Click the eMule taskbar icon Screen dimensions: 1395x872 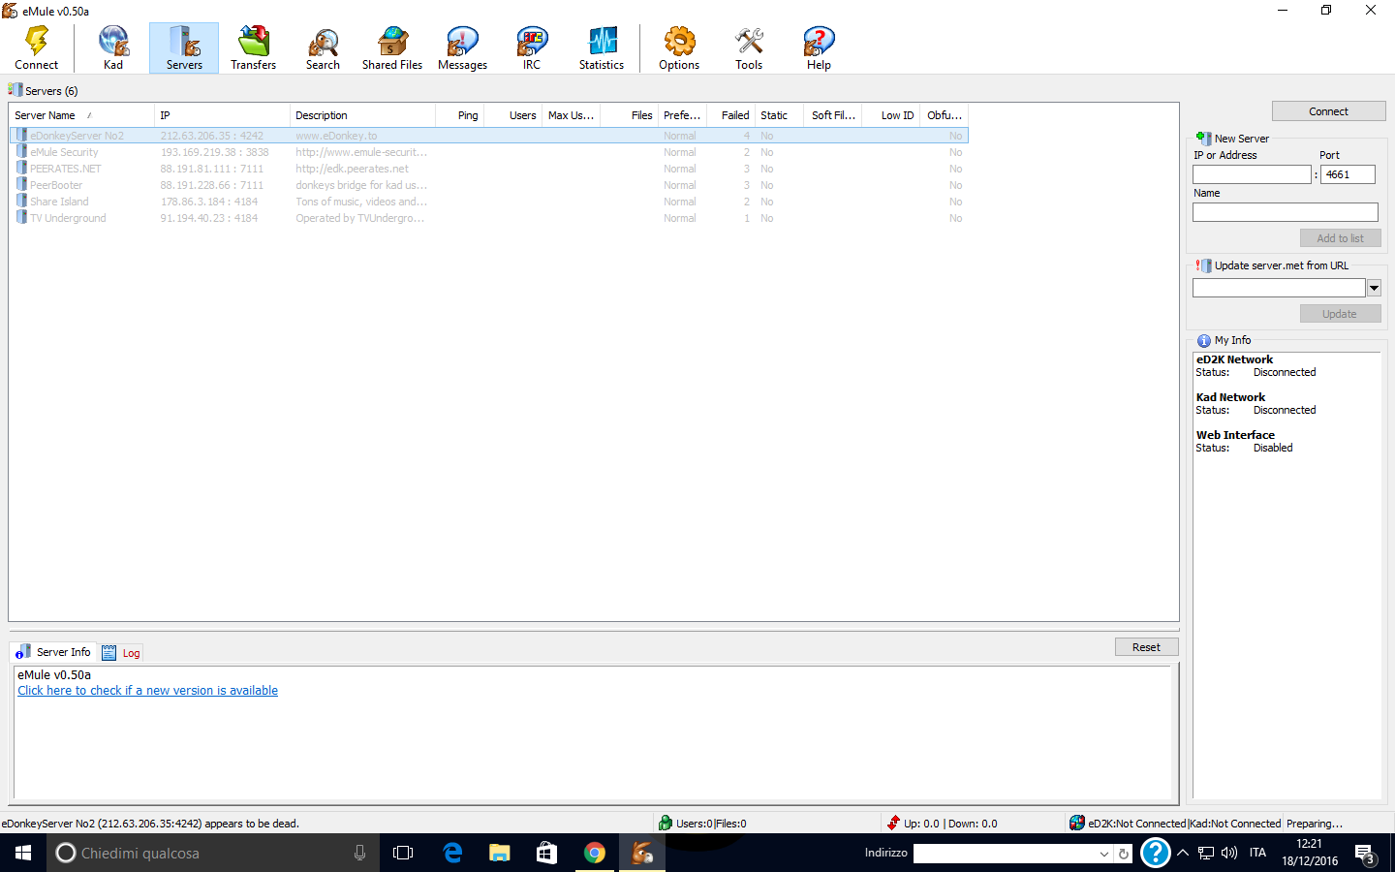642,853
